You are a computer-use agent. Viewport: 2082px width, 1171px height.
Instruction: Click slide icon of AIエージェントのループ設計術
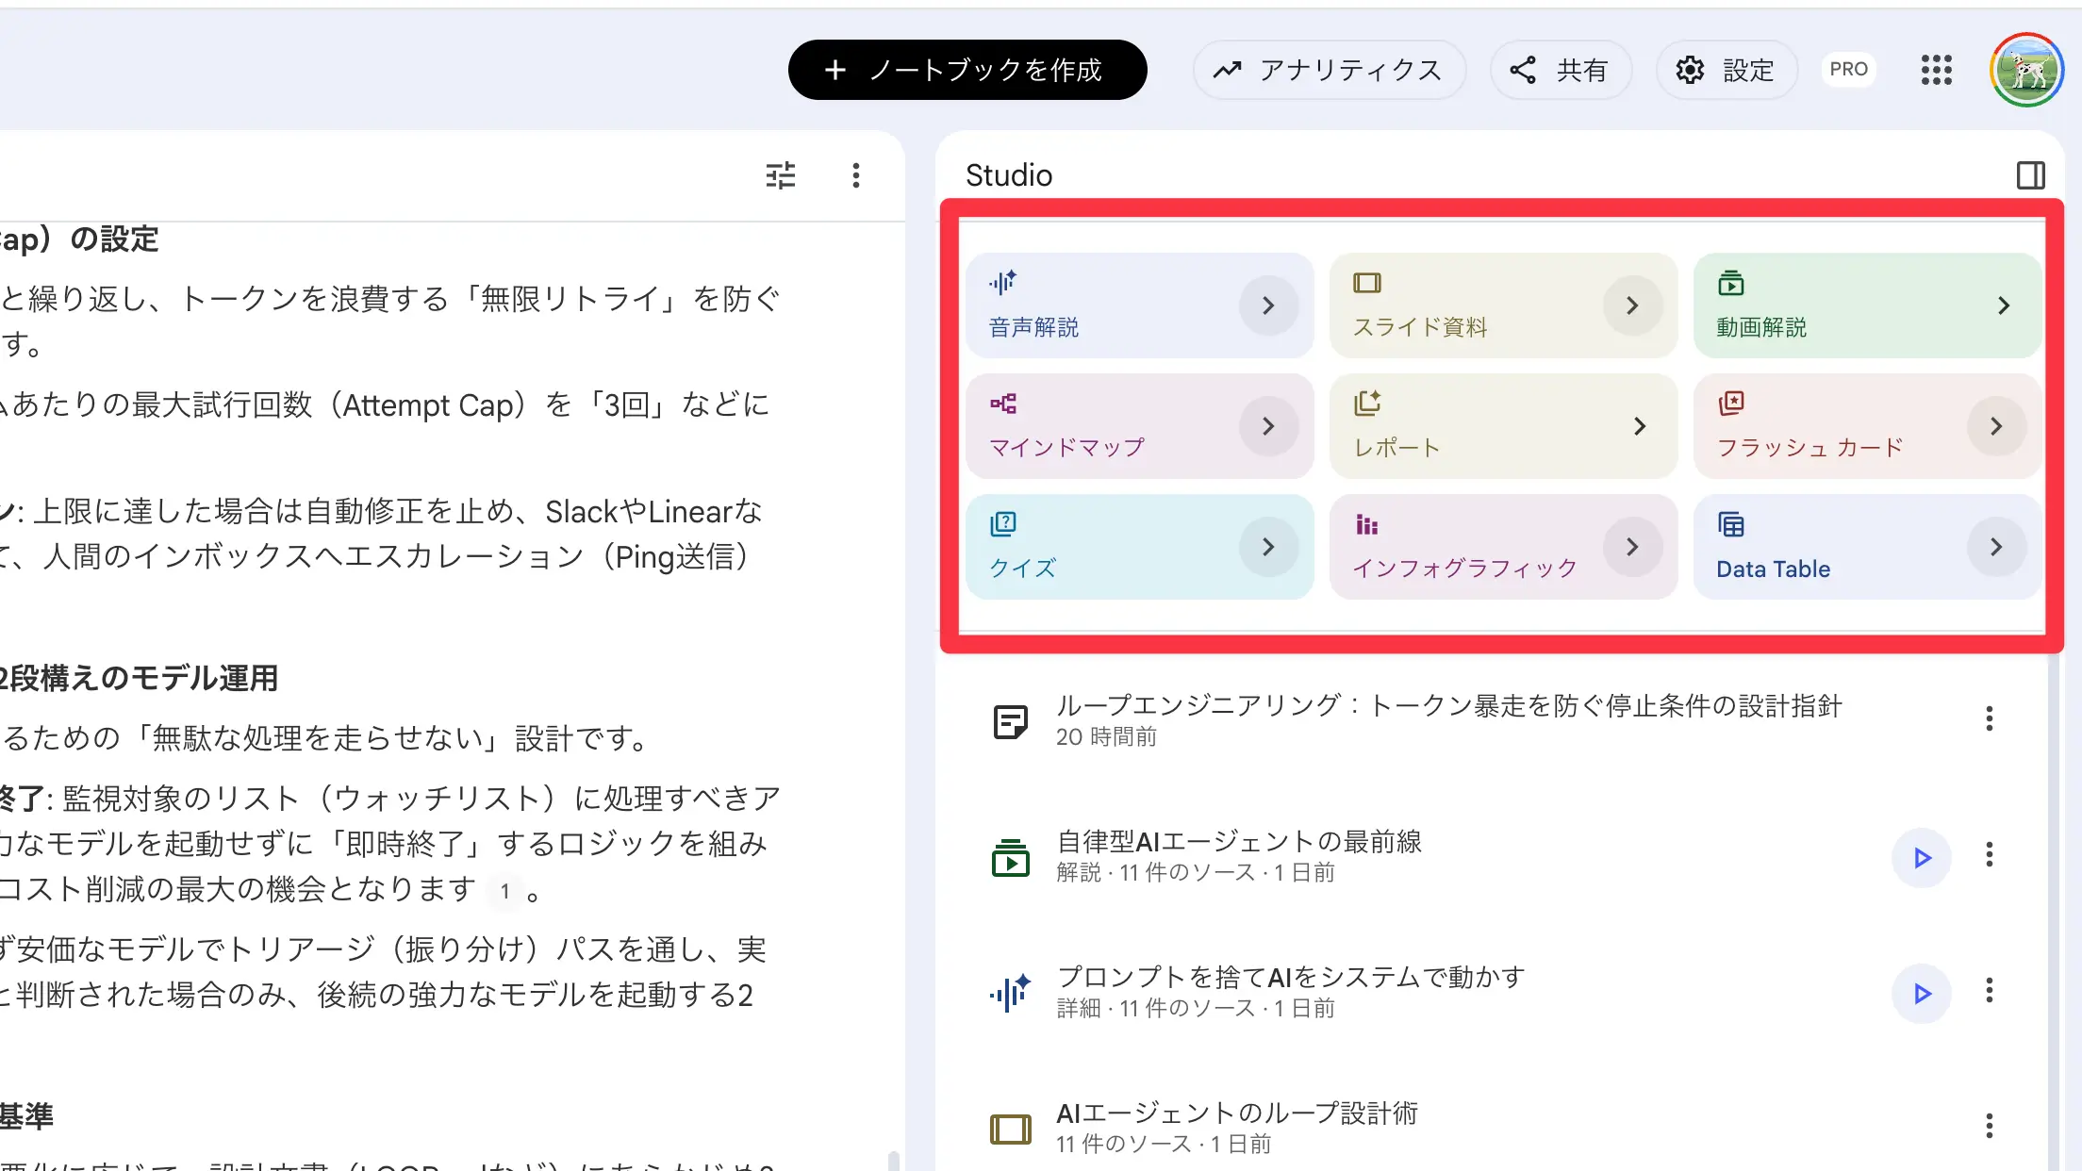point(1011,1130)
